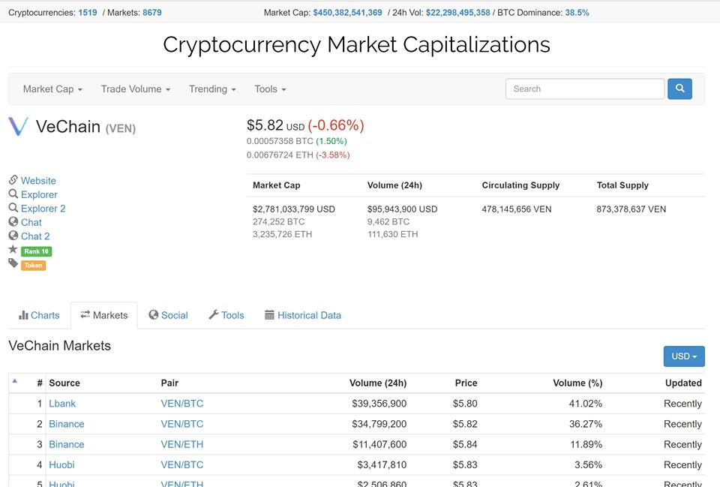Open the Market Cap dropdown menu
Screen dimensions: 720x487
pyautogui.click(x=52, y=89)
